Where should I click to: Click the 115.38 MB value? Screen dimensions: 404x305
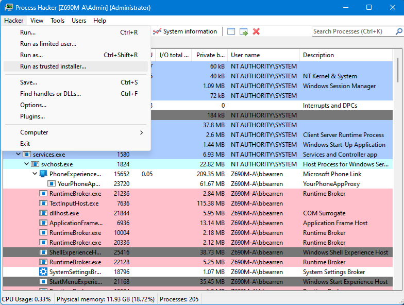point(210,203)
